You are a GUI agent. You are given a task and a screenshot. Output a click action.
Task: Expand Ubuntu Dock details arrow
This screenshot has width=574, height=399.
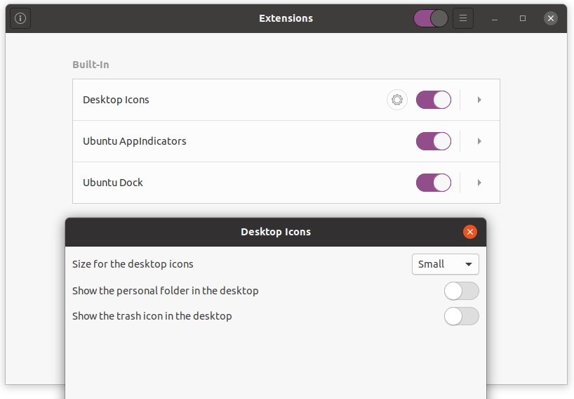click(479, 183)
